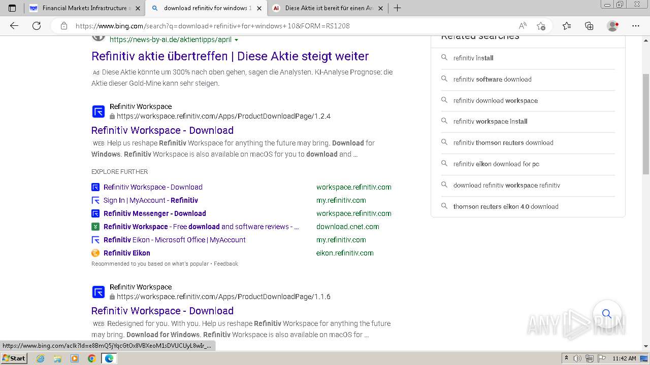The height and width of the screenshot is (365, 650).
Task: Open Settings and more menu
Action: tap(636, 26)
